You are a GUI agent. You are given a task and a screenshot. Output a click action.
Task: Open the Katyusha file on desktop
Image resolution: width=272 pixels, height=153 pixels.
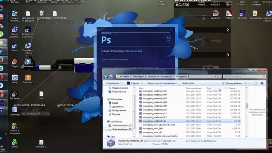point(41,144)
